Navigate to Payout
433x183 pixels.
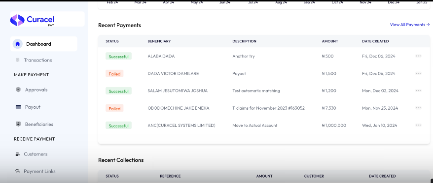33,107
